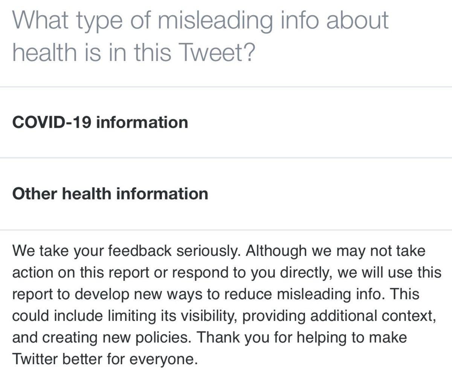Choose the Other health information option

pos(110,194)
